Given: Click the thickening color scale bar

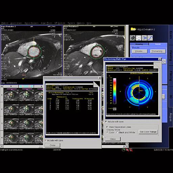Looking at the screenshot, I should (115, 91).
